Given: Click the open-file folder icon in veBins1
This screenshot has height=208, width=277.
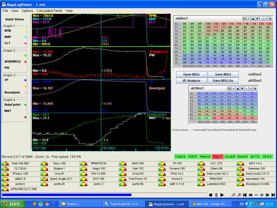Looking at the screenshot, I should tap(244, 18).
